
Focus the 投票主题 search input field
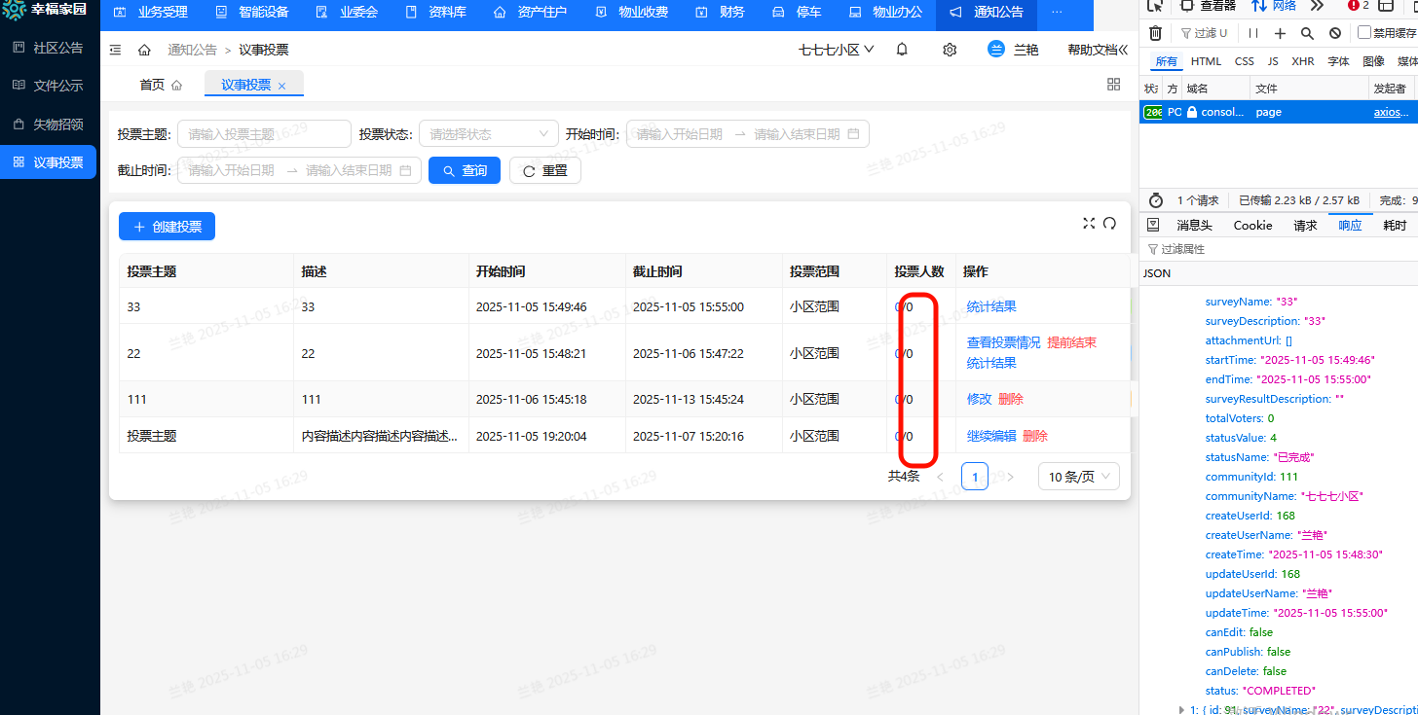[x=264, y=134]
